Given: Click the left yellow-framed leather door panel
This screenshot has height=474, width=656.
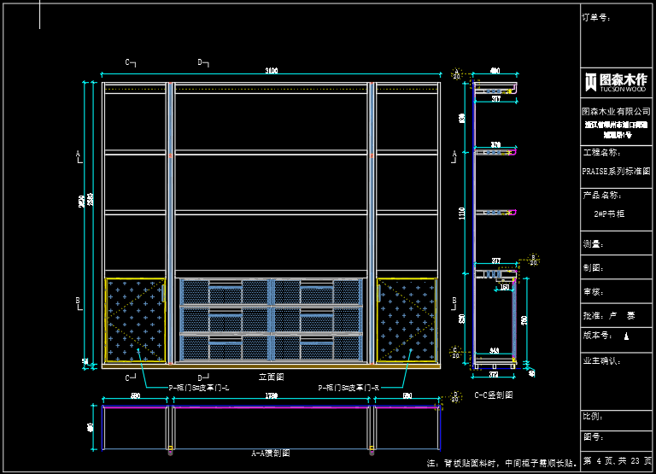Looking at the screenshot, I should [x=135, y=319].
